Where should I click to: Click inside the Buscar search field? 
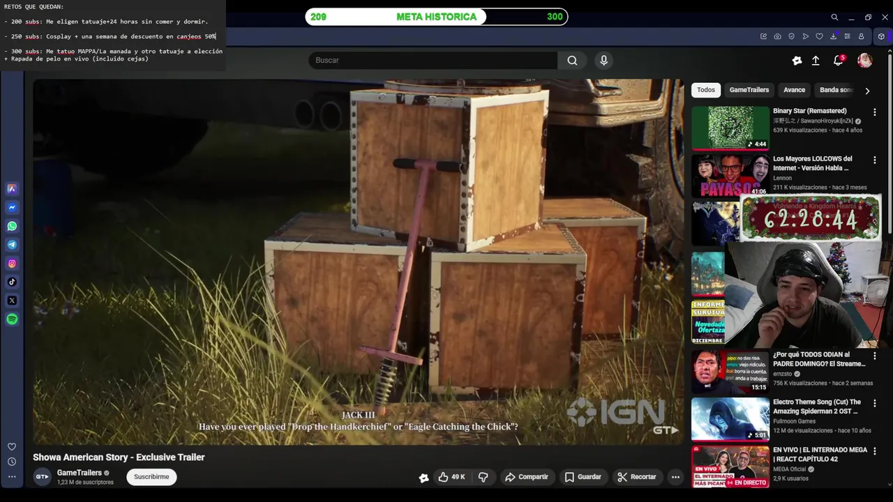tap(433, 61)
